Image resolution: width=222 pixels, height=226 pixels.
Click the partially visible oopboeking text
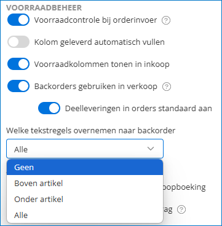tap(184, 187)
